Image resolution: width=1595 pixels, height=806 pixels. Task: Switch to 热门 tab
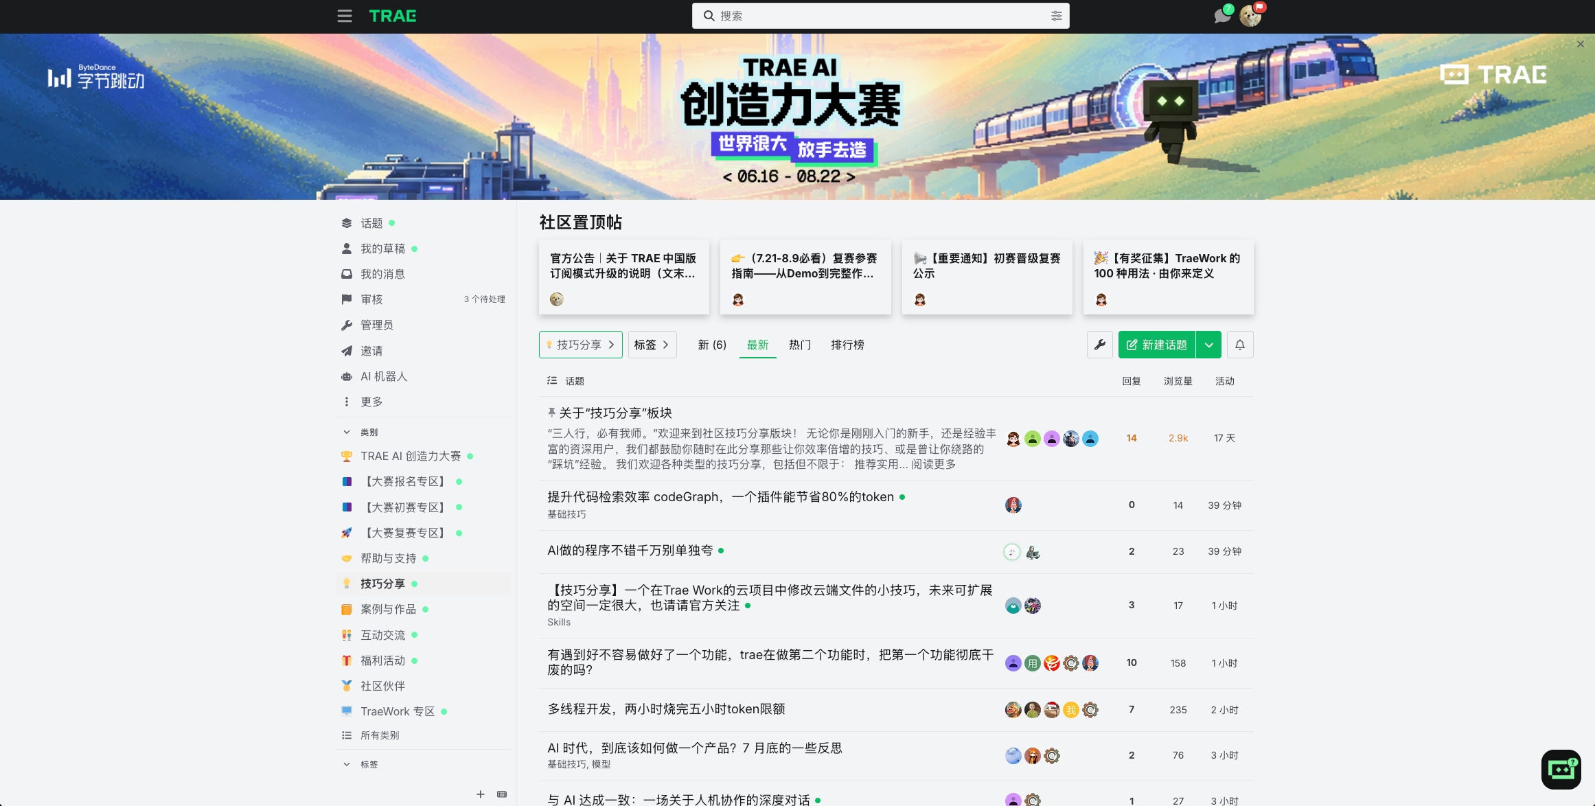tap(800, 345)
